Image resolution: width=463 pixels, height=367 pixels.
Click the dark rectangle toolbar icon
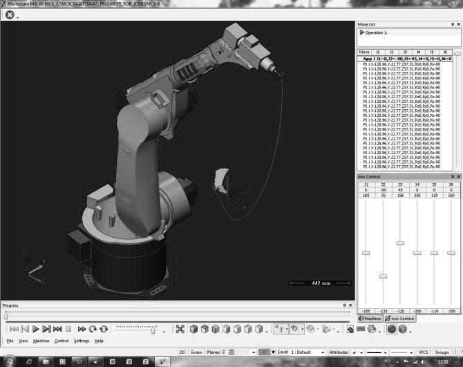coord(361,328)
